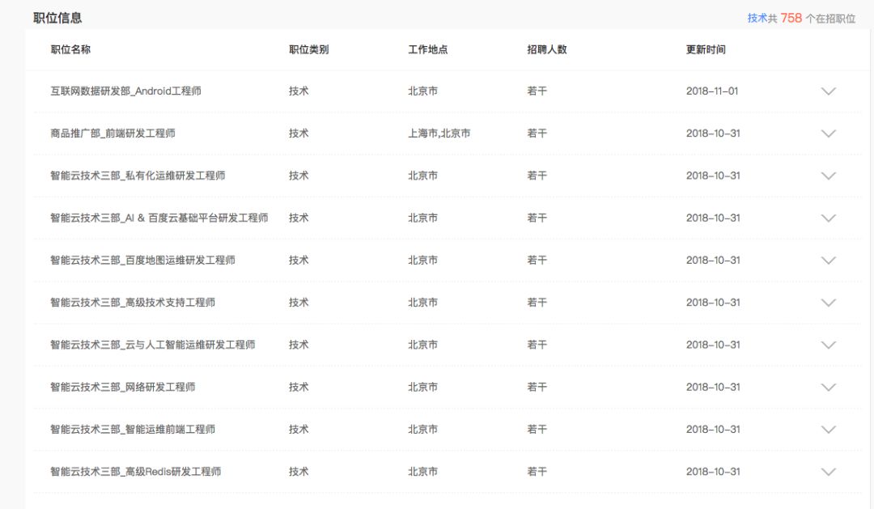The image size is (874, 509).
Task: Open 智能云技术三部_网络研发工程师 job title
Action: [122, 388]
